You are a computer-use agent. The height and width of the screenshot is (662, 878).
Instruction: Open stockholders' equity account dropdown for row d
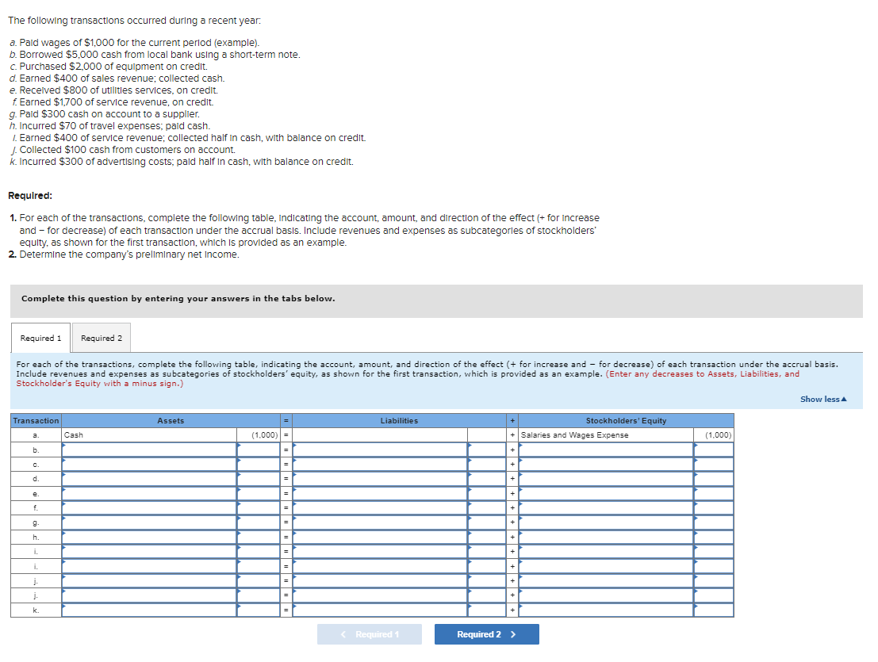[x=606, y=478]
